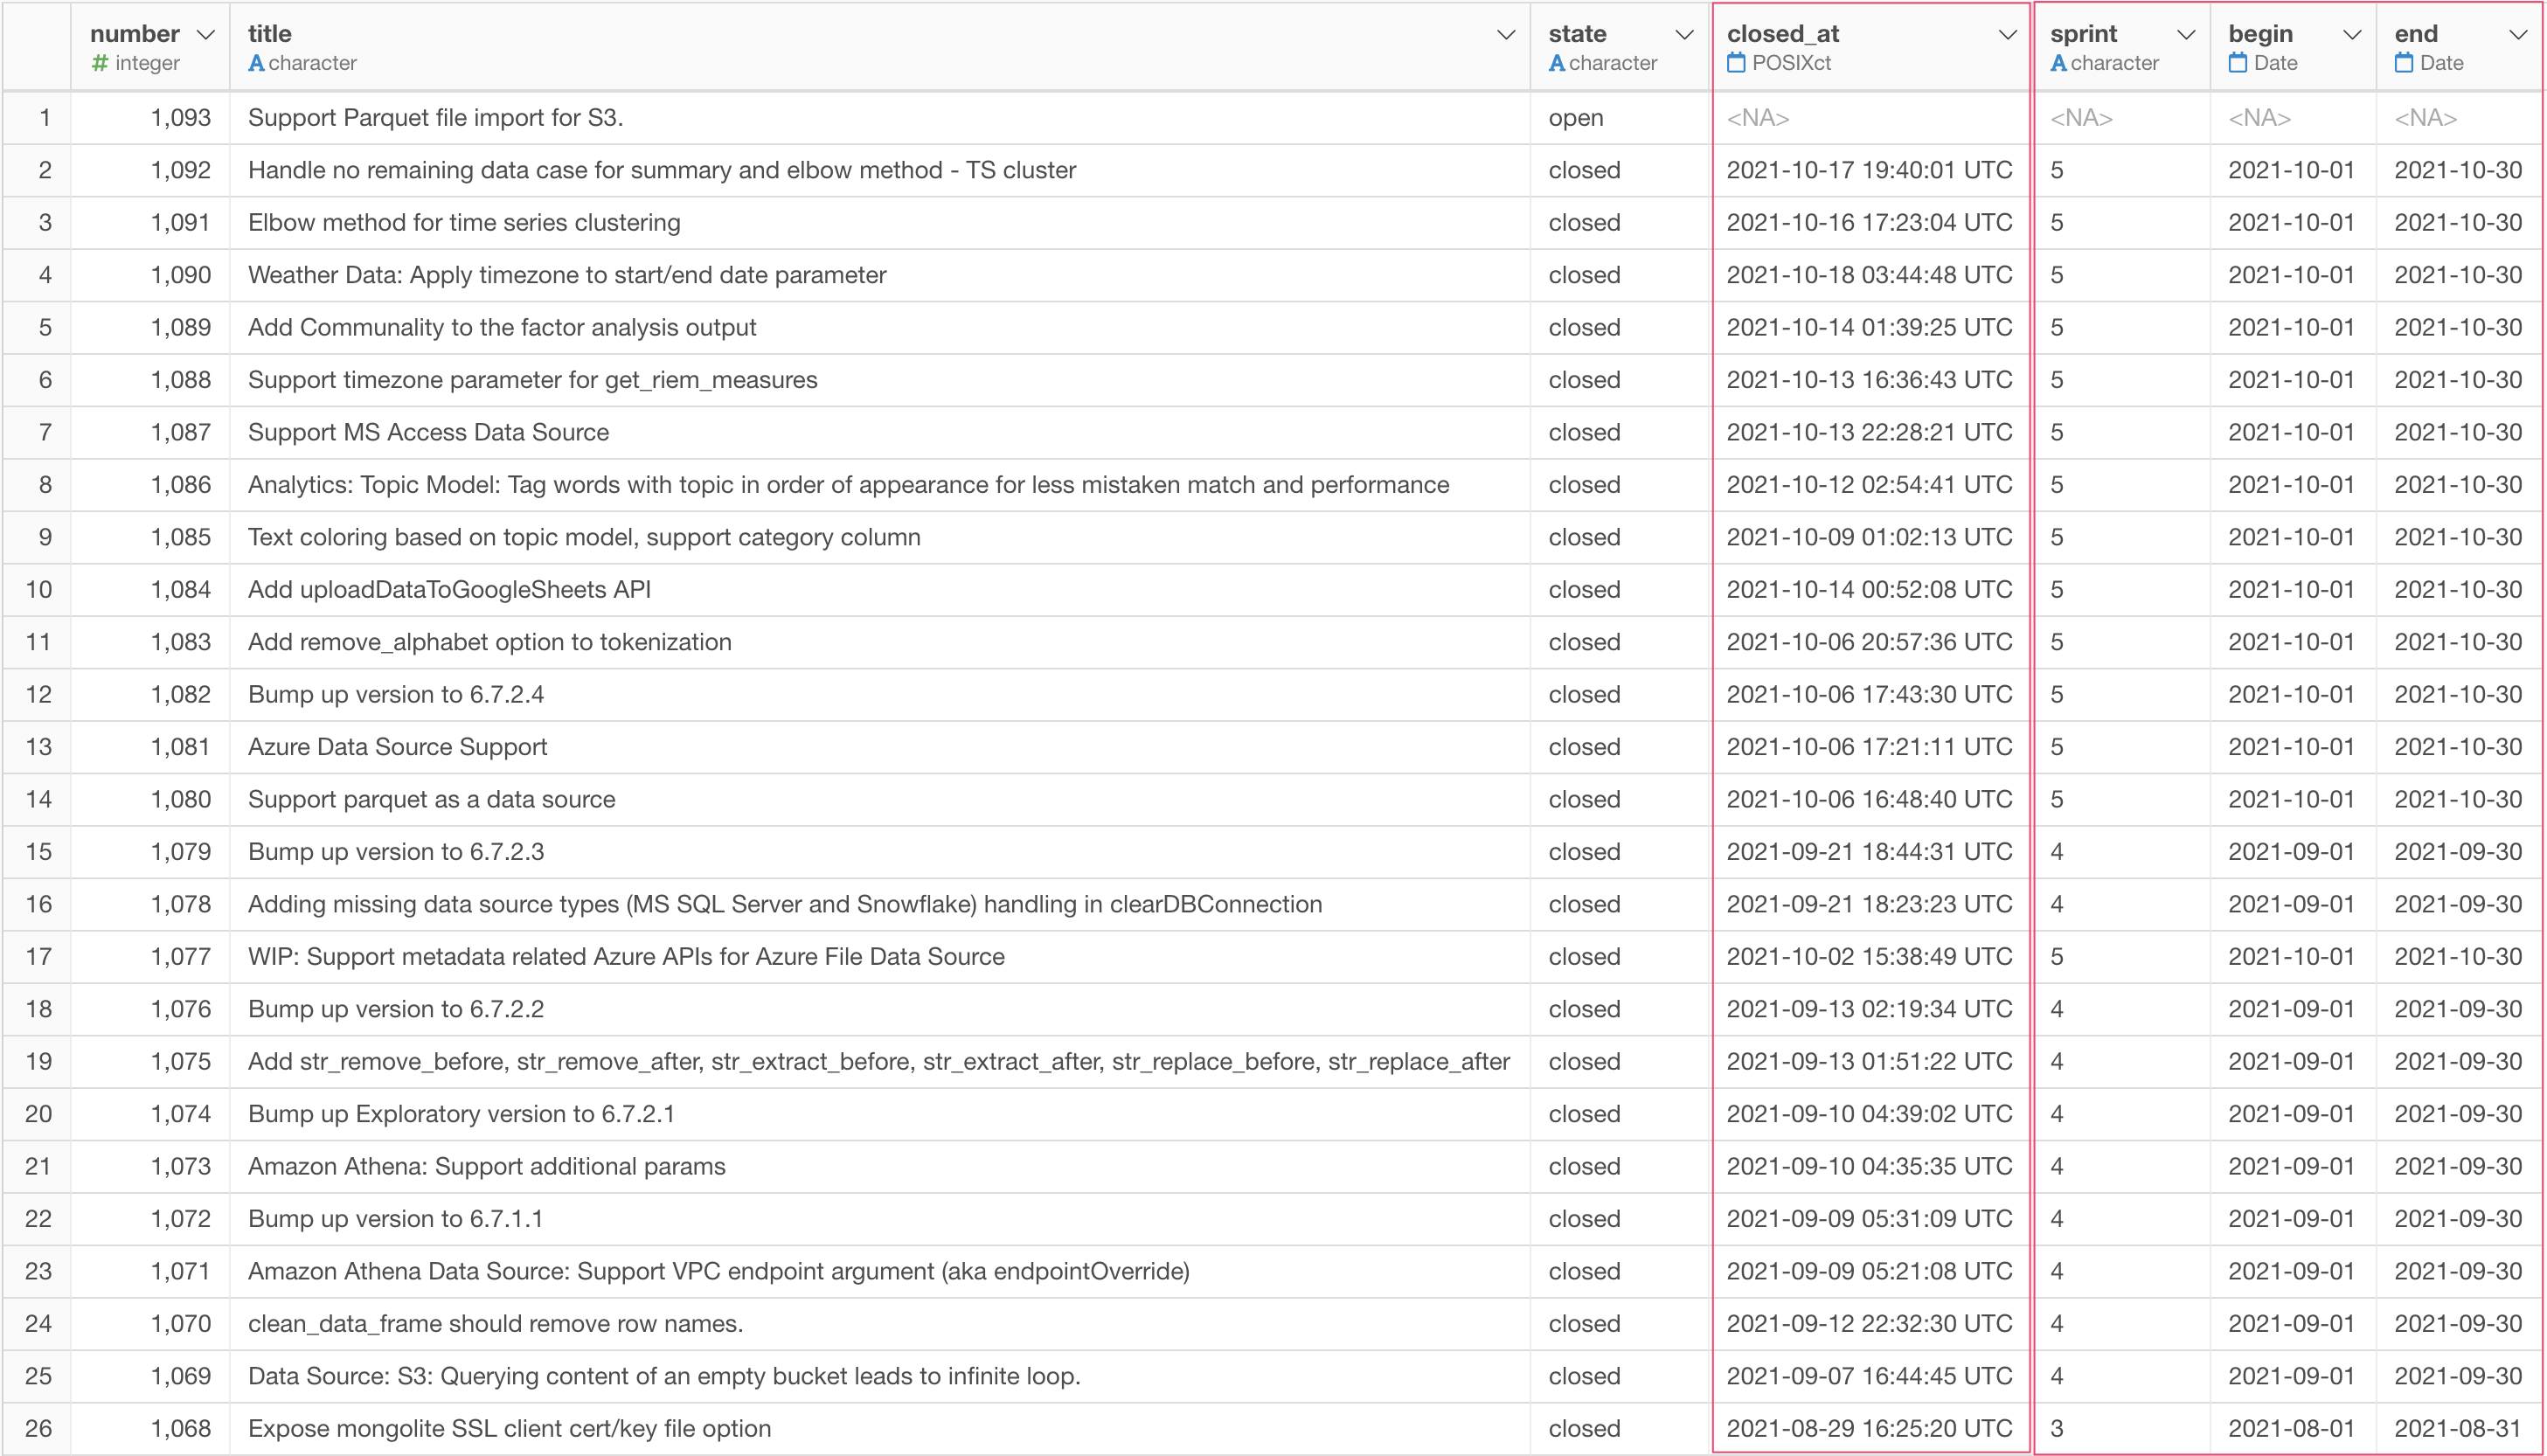Click closed_at value 2021-10-17 19:40:01 UTC
This screenshot has width=2547, height=1456.
(1869, 170)
